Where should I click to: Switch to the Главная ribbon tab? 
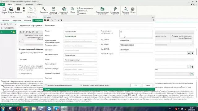pyautogui.click(x=10, y=5)
